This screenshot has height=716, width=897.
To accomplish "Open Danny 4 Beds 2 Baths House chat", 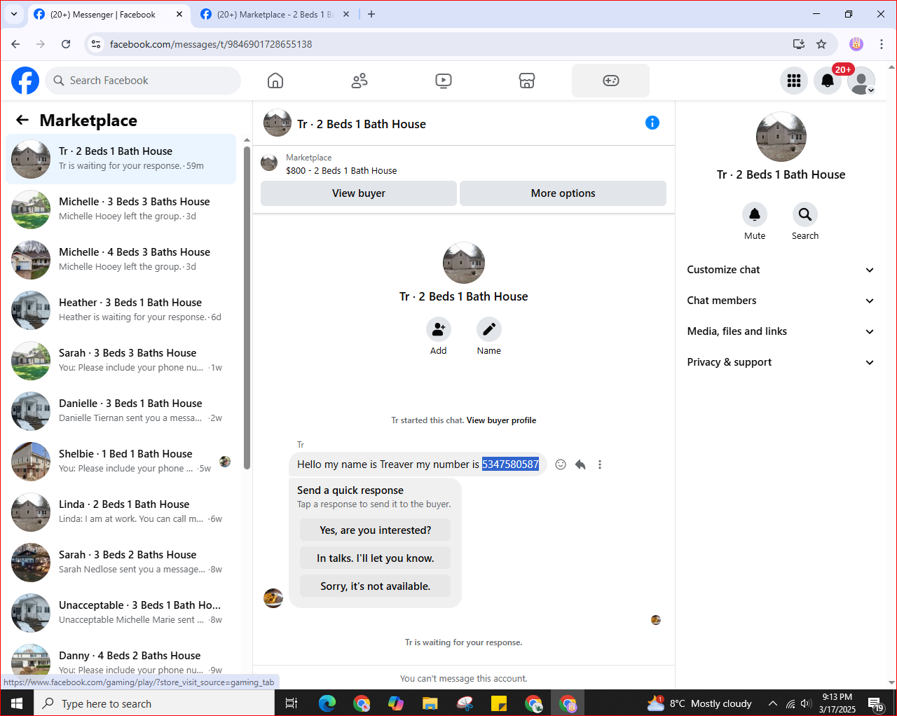I will (x=121, y=663).
